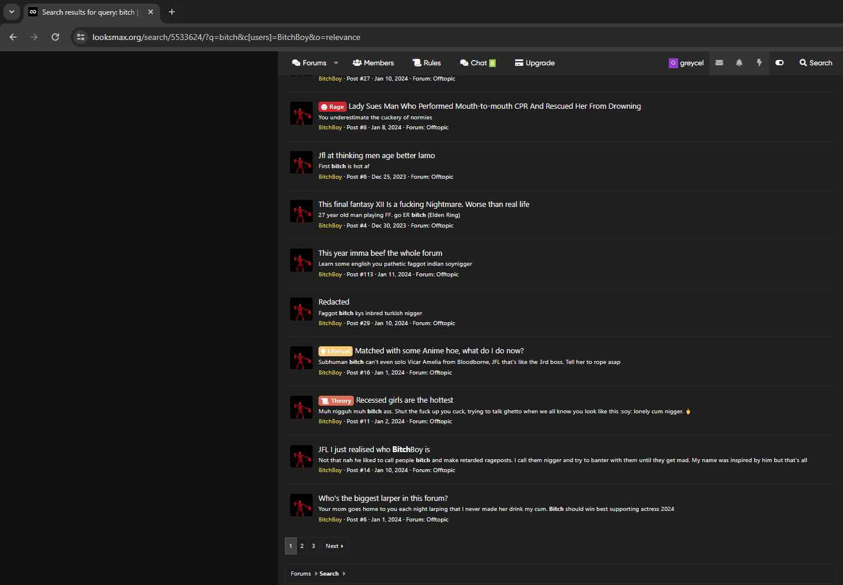Reload the page with the refresh icon

pos(55,37)
